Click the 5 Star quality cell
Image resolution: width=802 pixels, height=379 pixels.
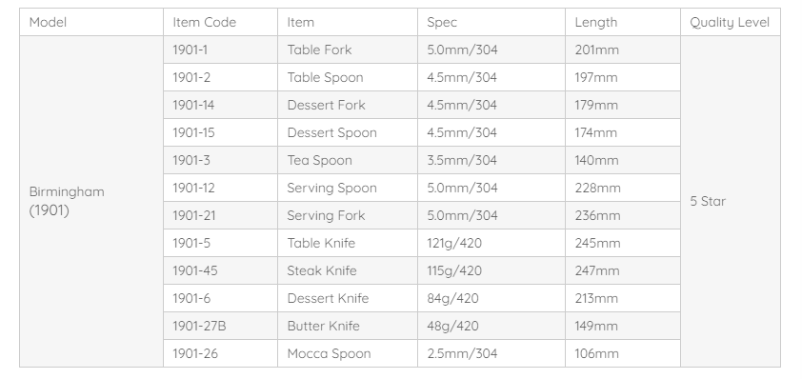tap(731, 202)
